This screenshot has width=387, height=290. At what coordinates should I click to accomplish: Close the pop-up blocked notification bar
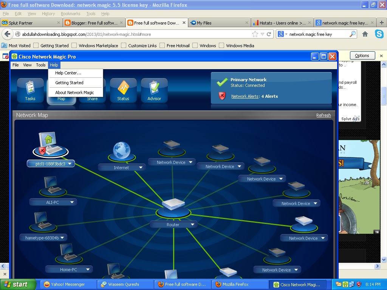(x=381, y=56)
